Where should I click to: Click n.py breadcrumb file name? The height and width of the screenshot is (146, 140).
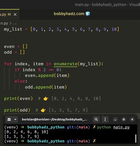pos(4,23)
